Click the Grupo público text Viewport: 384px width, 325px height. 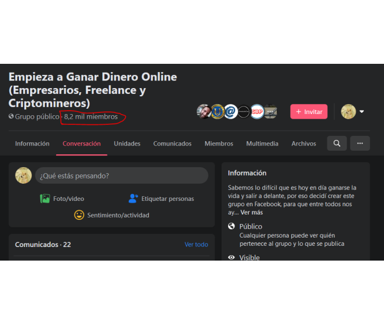(x=37, y=116)
